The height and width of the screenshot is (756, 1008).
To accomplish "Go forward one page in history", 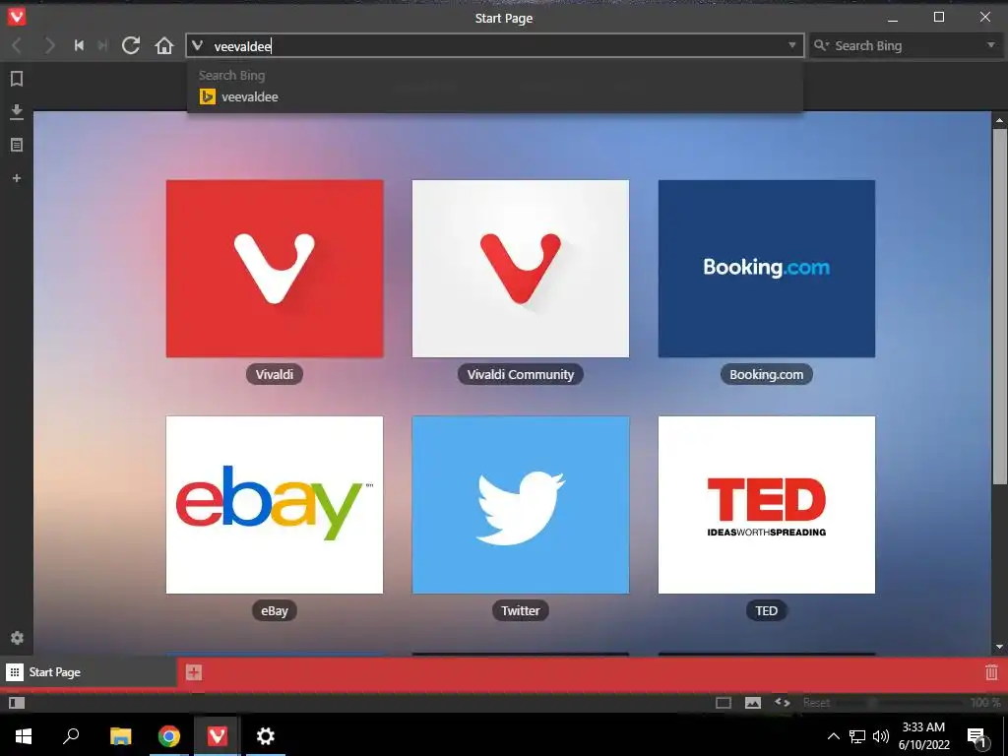I will (49, 45).
